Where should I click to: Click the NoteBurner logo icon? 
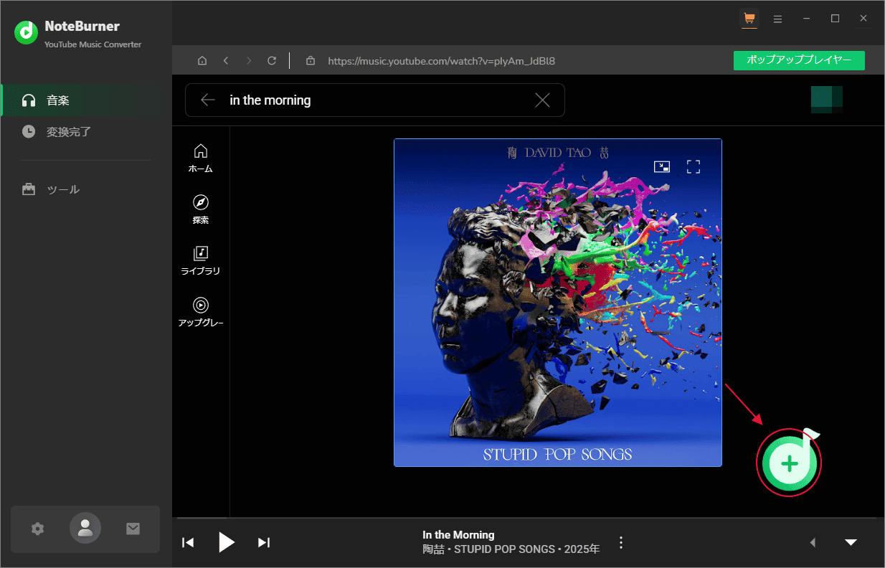[x=27, y=32]
